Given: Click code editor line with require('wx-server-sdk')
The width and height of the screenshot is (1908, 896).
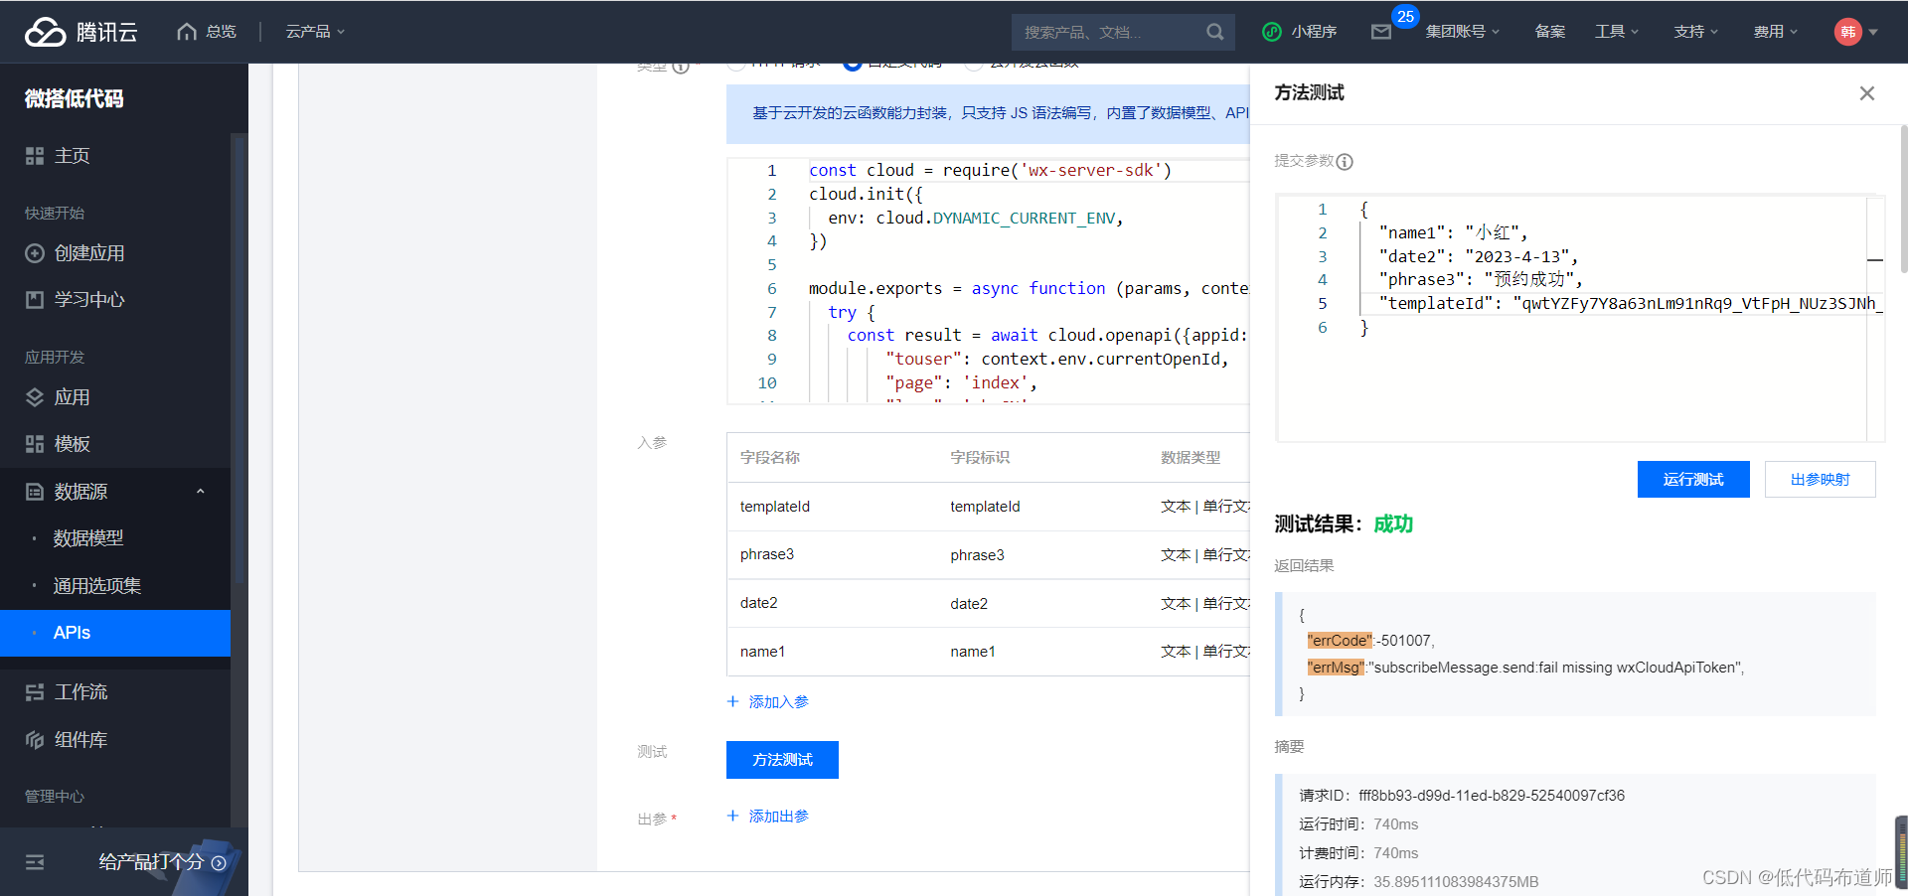Looking at the screenshot, I should point(990,171).
